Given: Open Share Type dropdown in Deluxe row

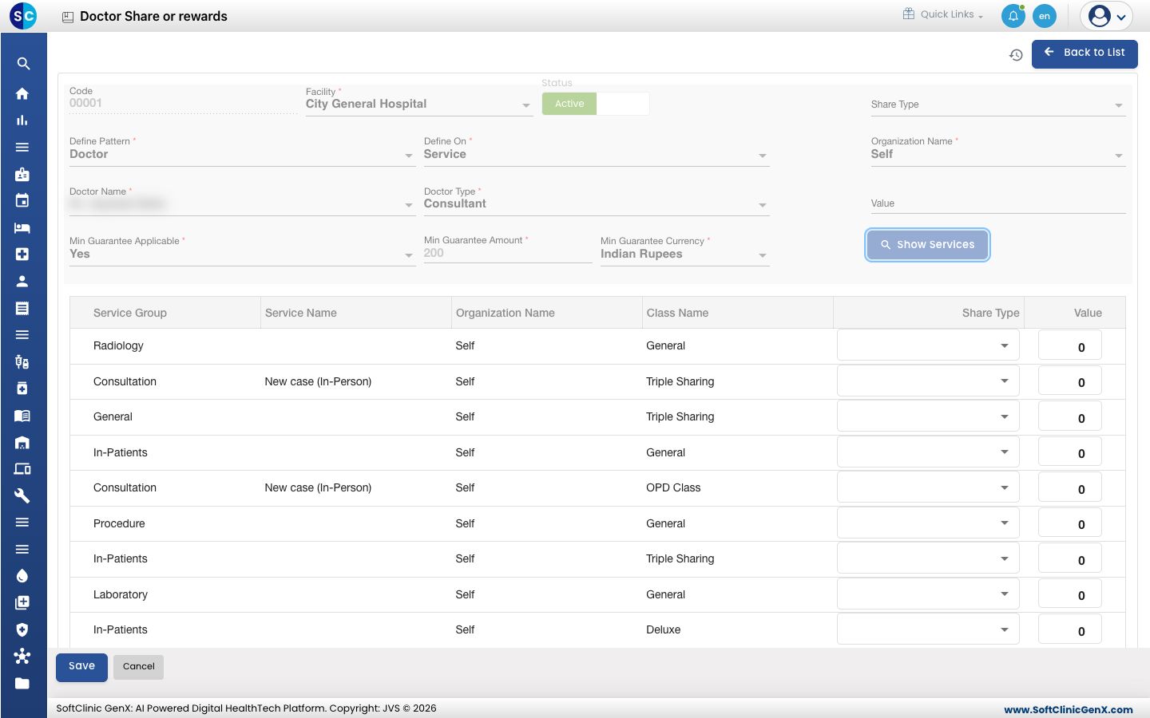Looking at the screenshot, I should [928, 629].
